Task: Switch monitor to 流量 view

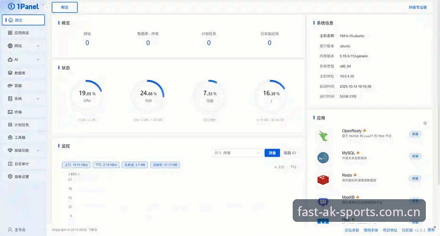Action: pos(272,153)
